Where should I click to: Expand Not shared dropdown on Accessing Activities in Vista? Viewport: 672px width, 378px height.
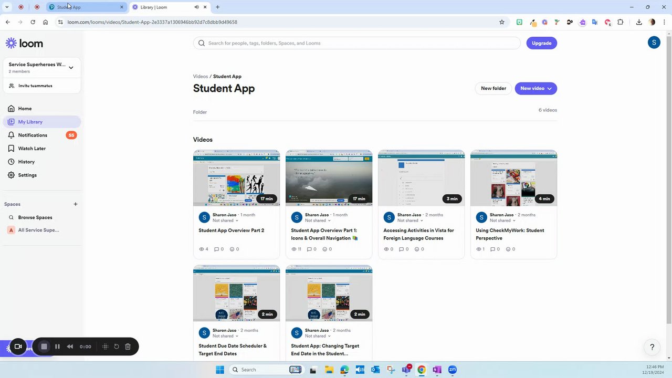[410, 220]
